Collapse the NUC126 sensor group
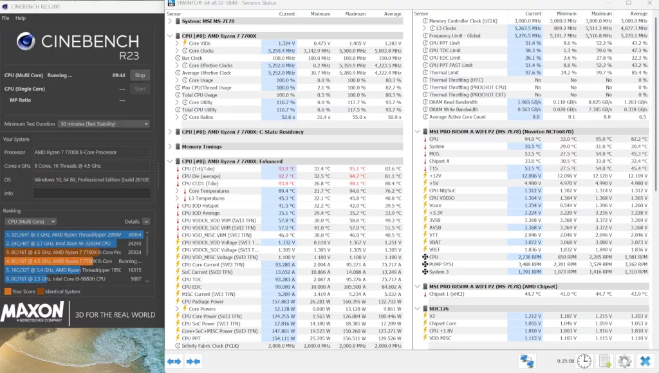 coord(418,308)
